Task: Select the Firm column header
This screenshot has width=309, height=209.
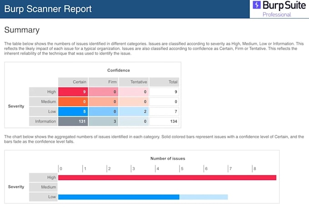Action: (104, 82)
